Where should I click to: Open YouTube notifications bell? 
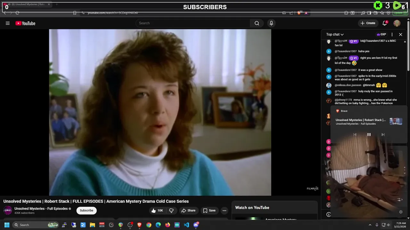[385, 23]
